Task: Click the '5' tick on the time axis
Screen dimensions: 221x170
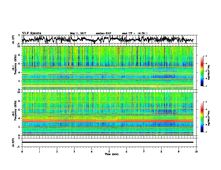Action: [x=109, y=152]
